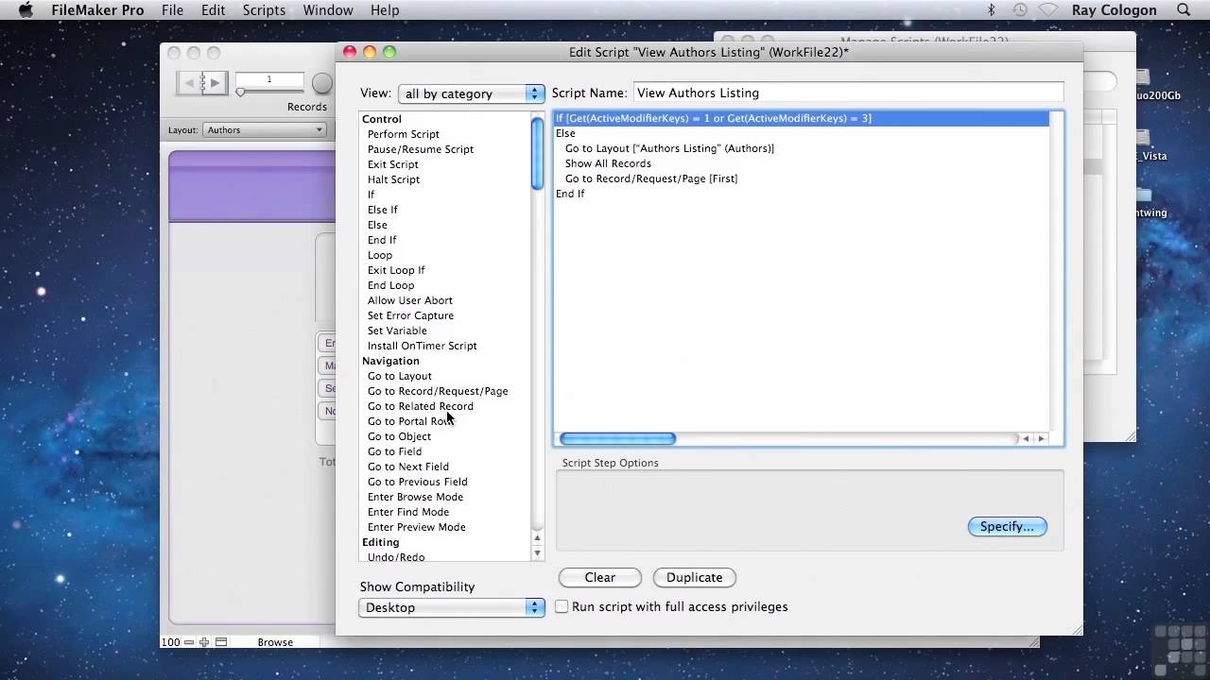Screen dimensions: 1210x680
Task: Click zoom in icon in status bar
Action: tap(204, 642)
